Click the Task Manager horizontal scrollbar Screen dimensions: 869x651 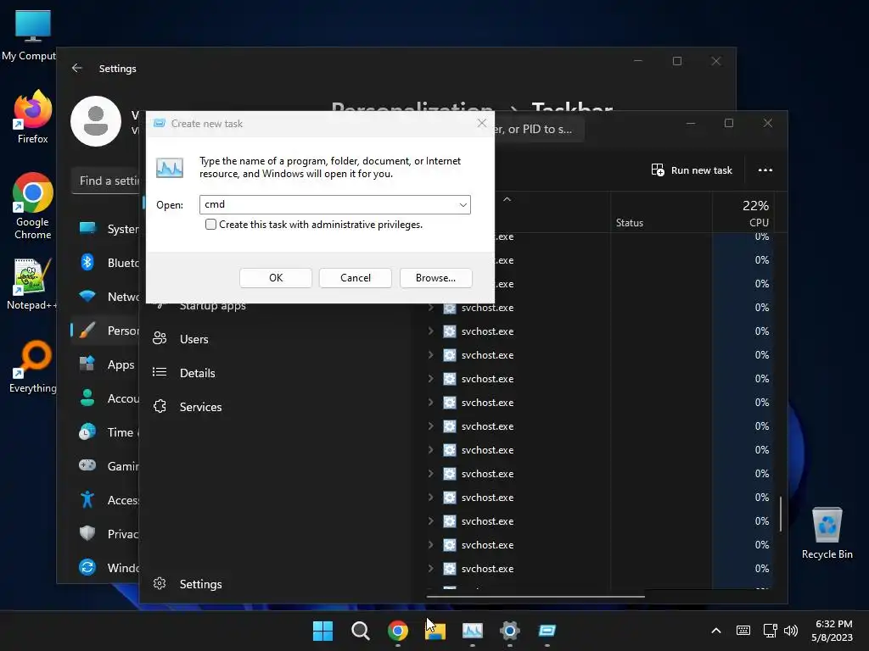click(x=535, y=597)
